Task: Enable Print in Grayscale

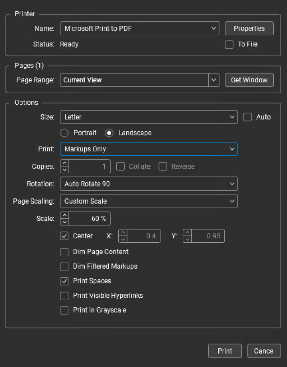Action: point(64,310)
